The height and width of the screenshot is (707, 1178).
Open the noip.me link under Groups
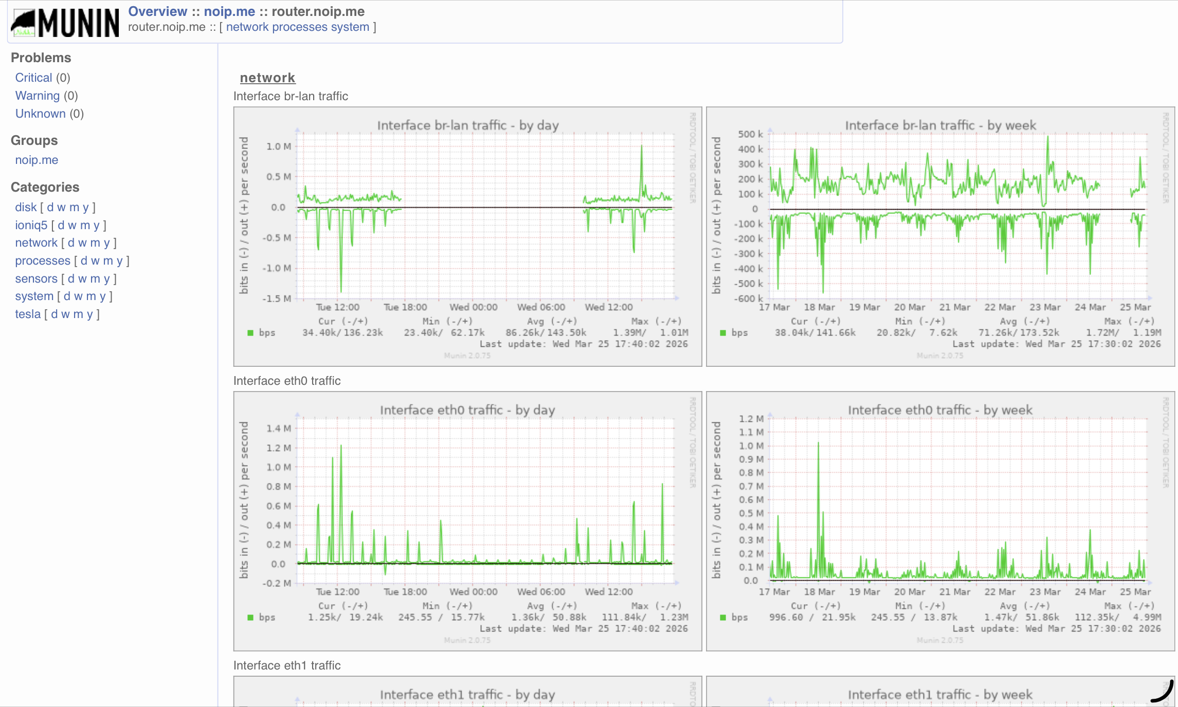(x=36, y=160)
